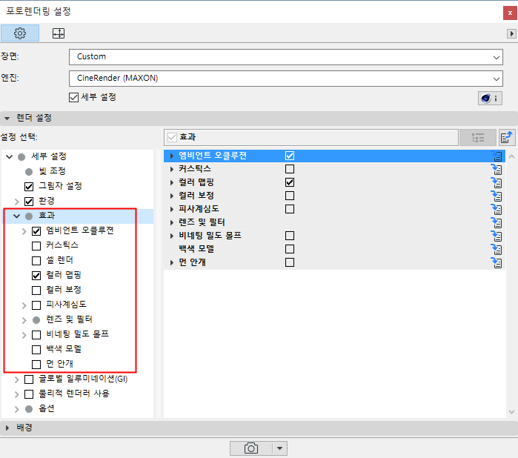Toggle the 세부 설정 checkbox
Image resolution: width=518 pixels, height=458 pixels.
[x=73, y=98]
